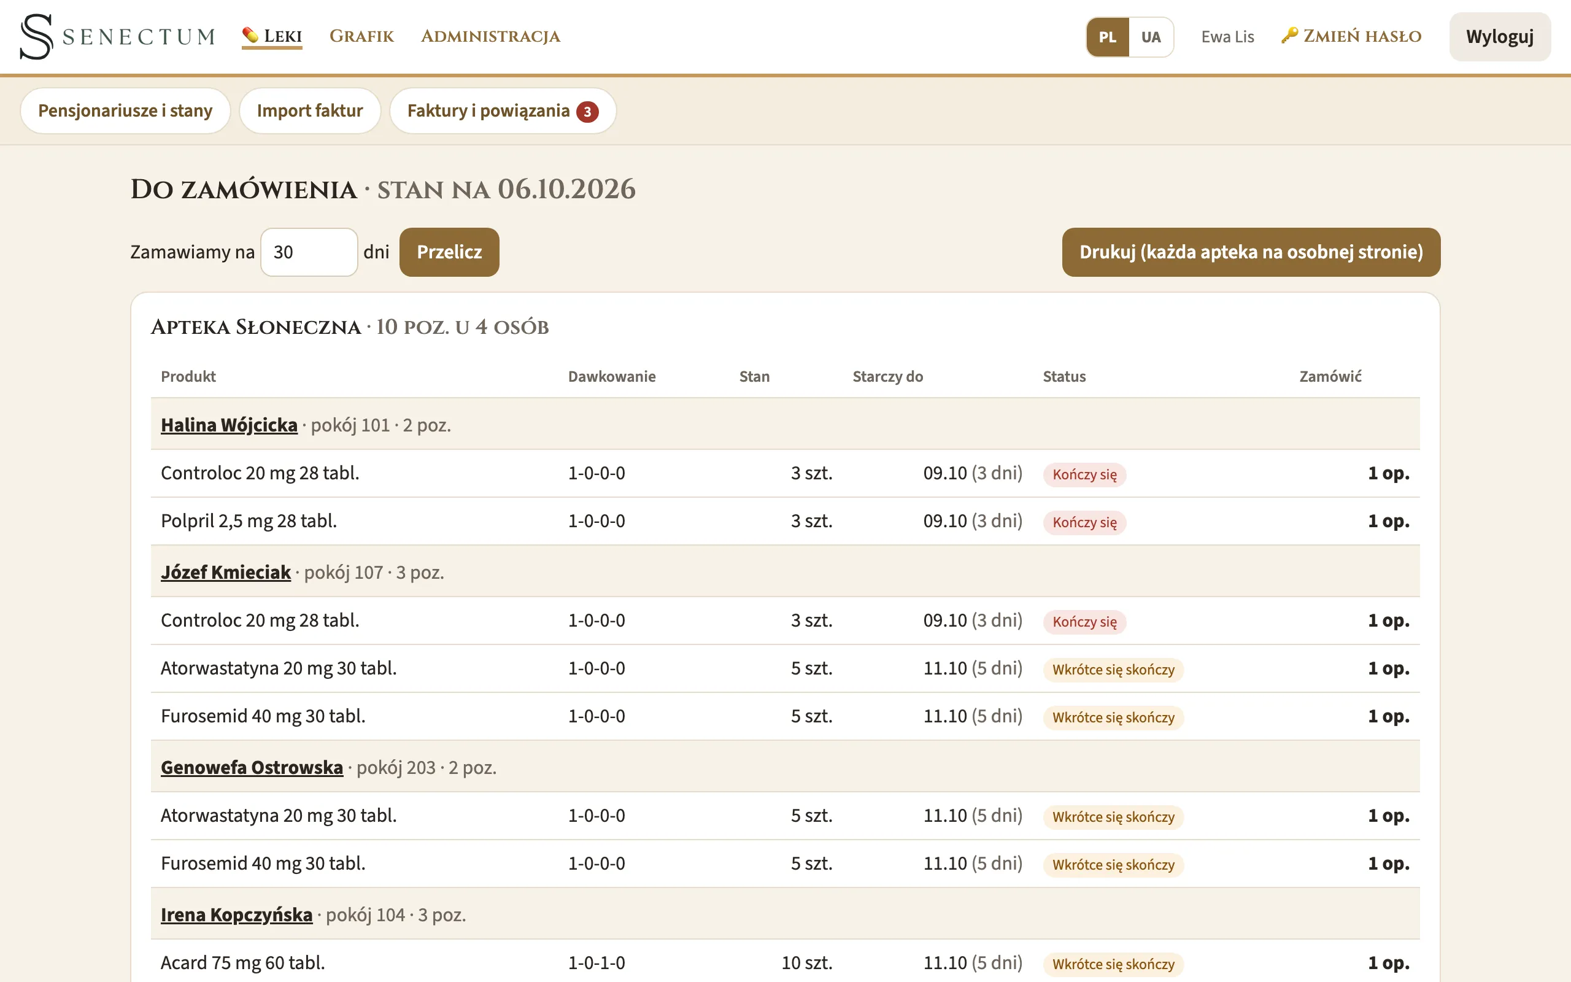Click the Produkt column header
1571x982 pixels.
coord(188,377)
